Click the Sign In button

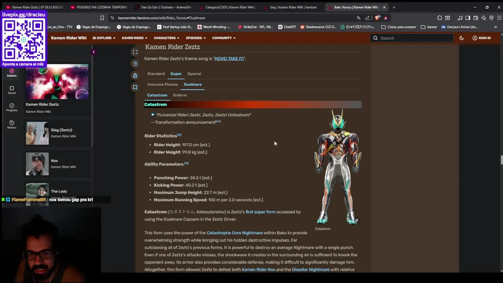[481, 38]
